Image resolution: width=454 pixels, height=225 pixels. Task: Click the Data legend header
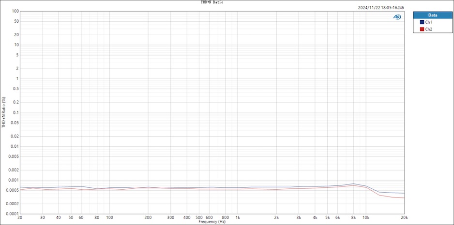pyautogui.click(x=432, y=15)
